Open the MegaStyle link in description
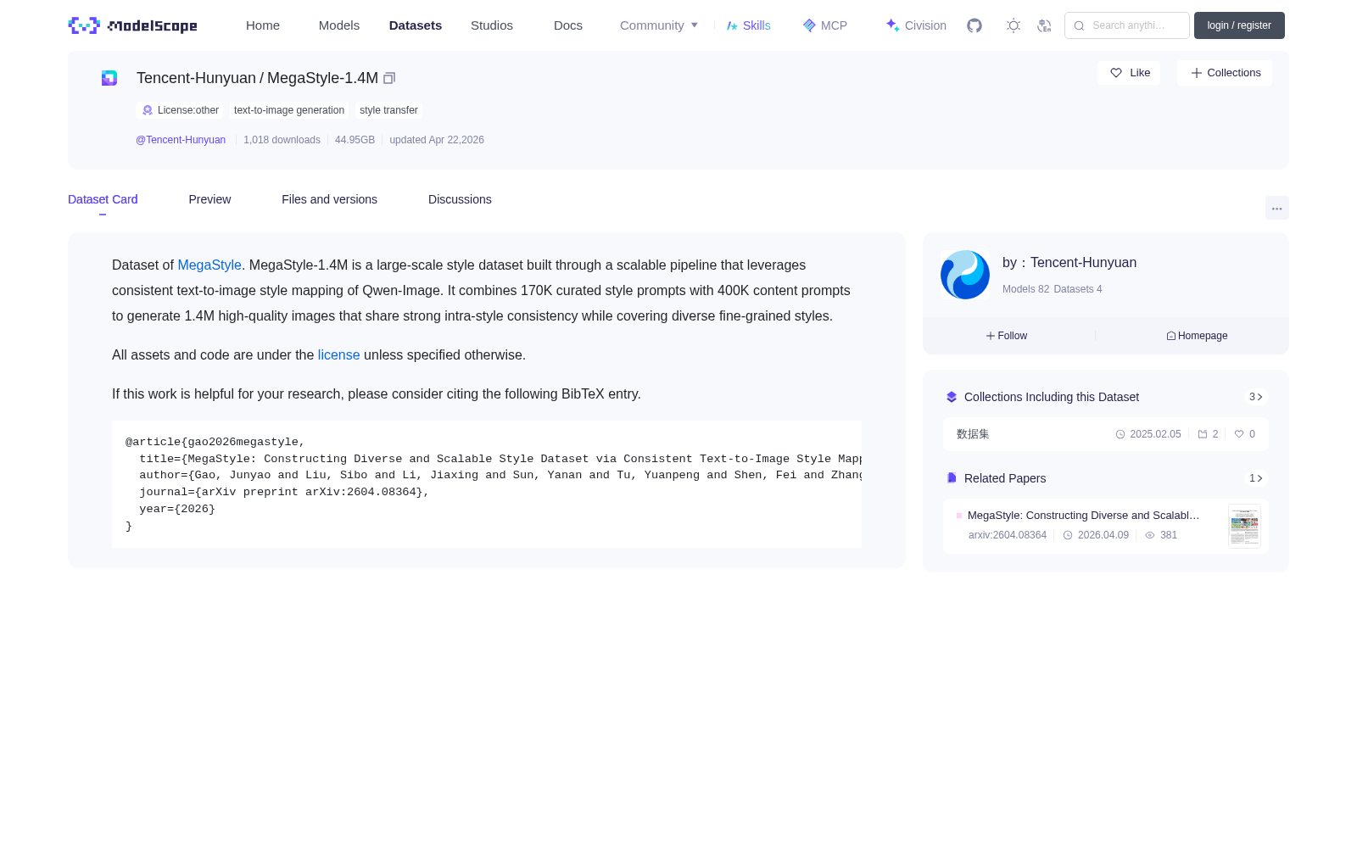This screenshot has height=848, width=1357. click(209, 265)
